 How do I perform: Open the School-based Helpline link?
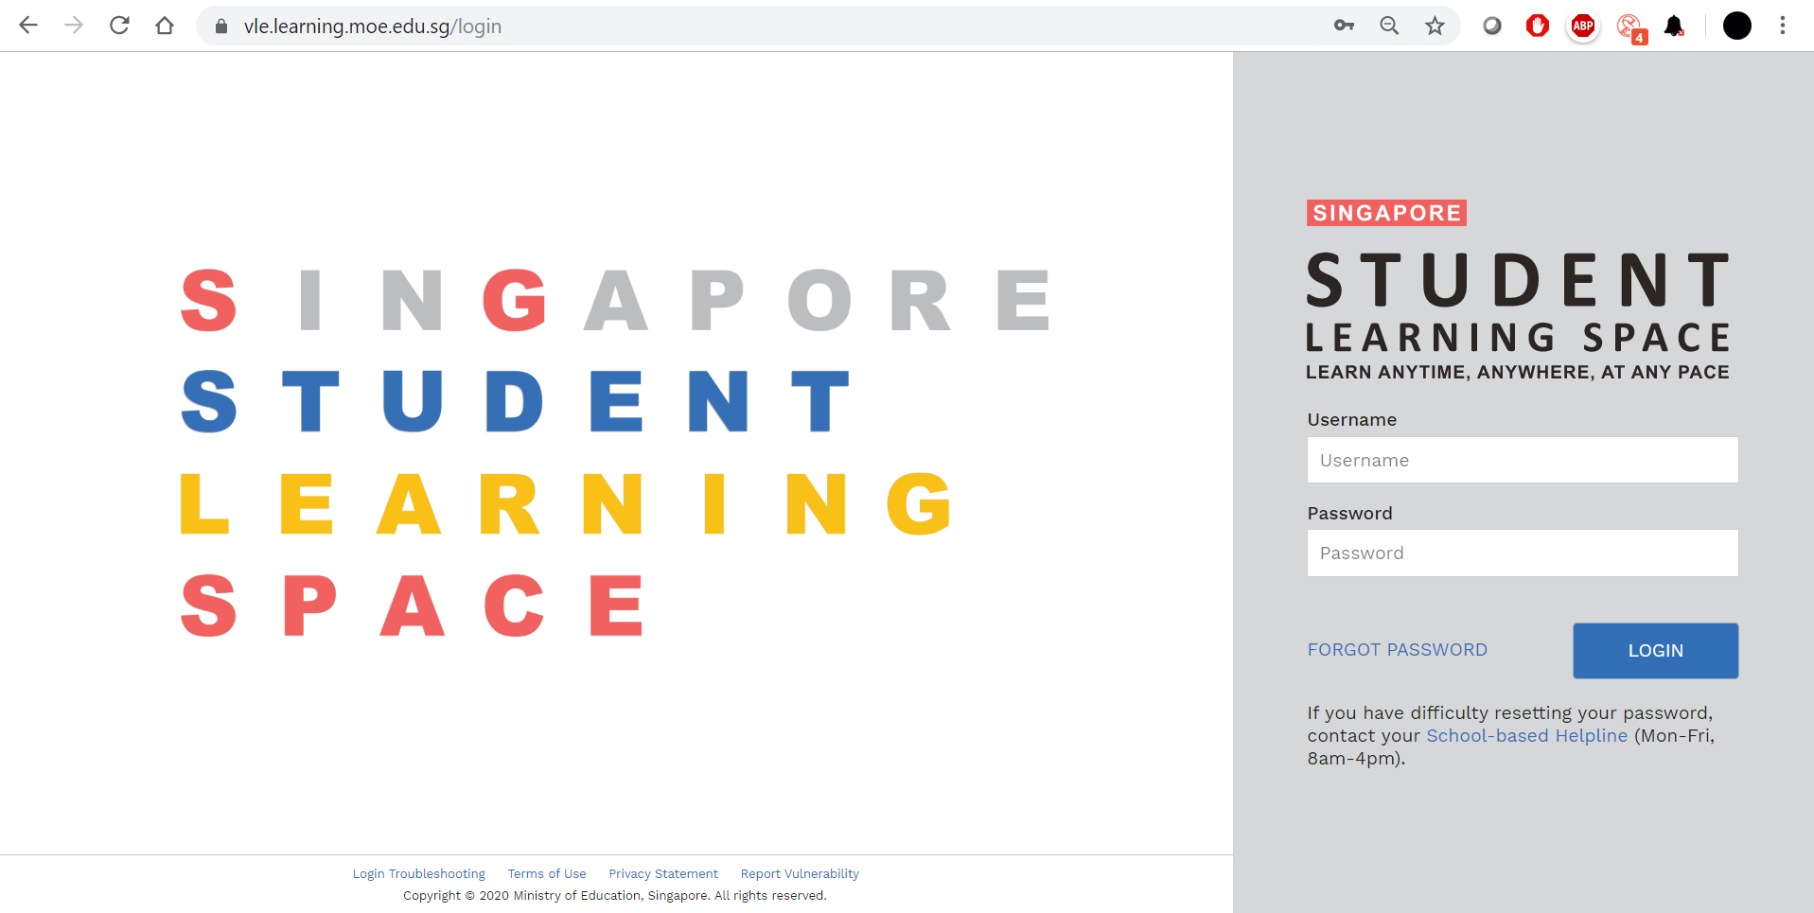coord(1526,735)
